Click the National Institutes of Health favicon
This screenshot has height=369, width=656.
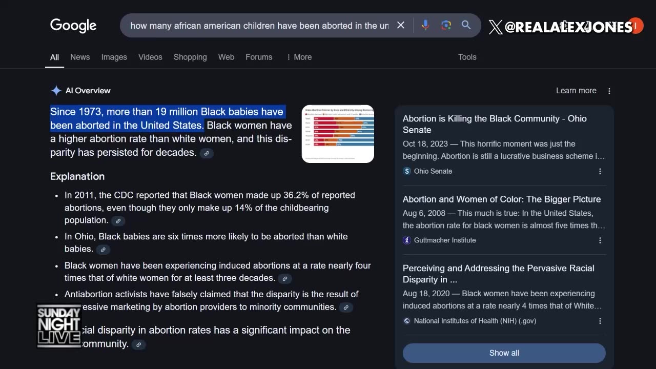pos(407,321)
